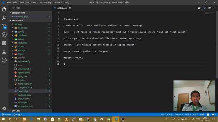Change line endings via CRLF status item
The width and height of the screenshot is (218, 122).
point(196,115)
